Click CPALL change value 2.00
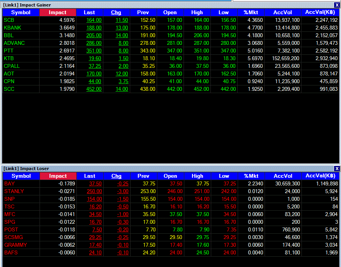The width and height of the screenshot is (341, 267). click(123, 66)
